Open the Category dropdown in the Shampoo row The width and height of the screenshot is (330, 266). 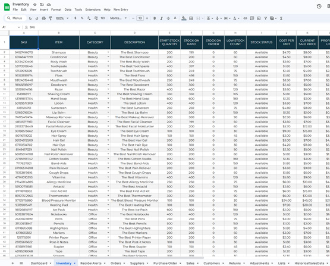coord(108,52)
